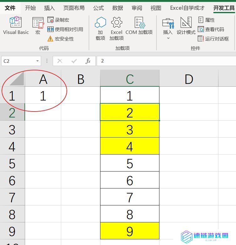Viewport: 236px width, 245px height.
Task: Open 宏安全性 macro security settings
Action: (x=61, y=39)
